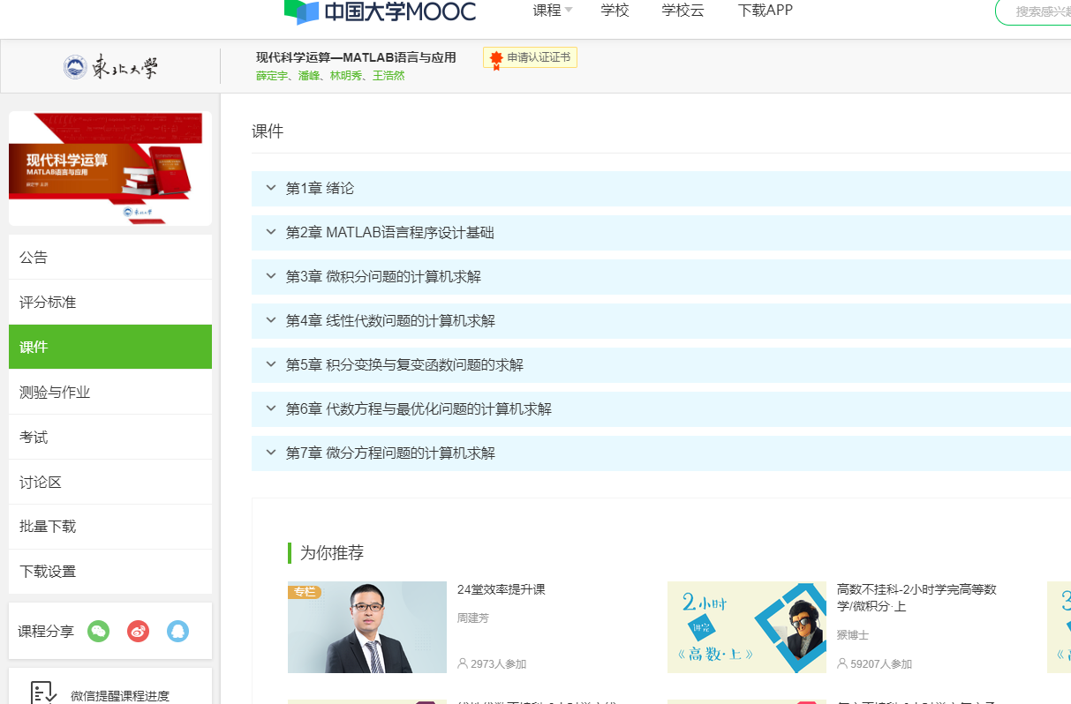Open recommended course title 24堂效率提升课
1071x704 pixels.
click(502, 589)
